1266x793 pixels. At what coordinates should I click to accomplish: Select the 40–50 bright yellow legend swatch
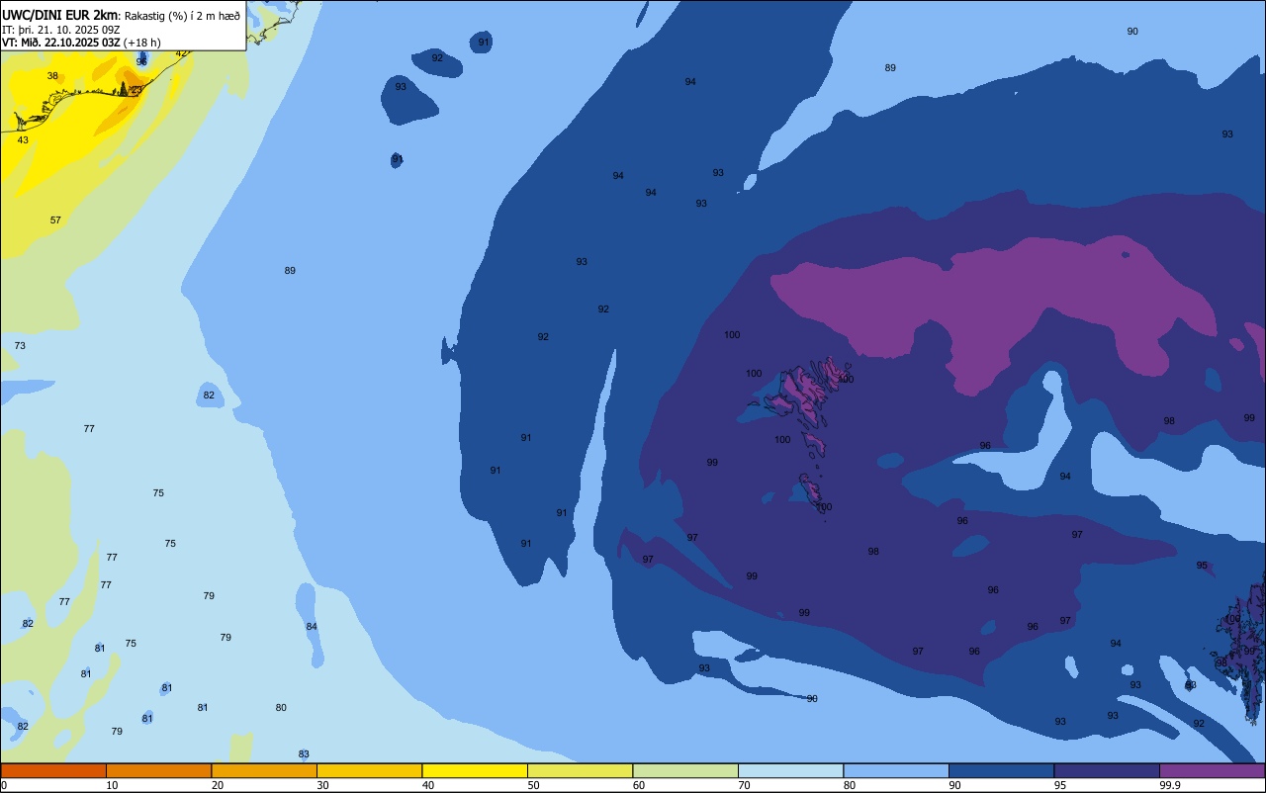click(475, 770)
